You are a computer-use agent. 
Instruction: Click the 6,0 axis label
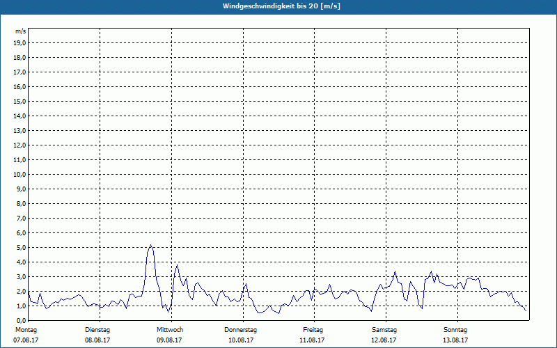22,232
